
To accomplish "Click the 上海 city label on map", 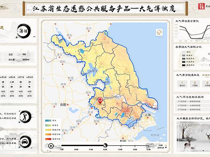I will pos(147,115).
